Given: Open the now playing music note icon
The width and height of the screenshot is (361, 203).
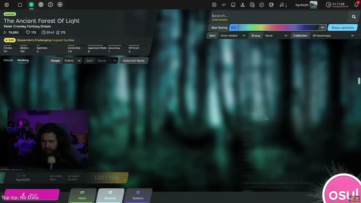Looking at the screenshot, I should pos(281,5).
